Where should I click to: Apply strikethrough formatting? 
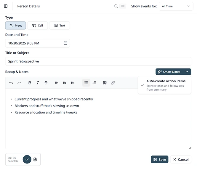click(46, 83)
